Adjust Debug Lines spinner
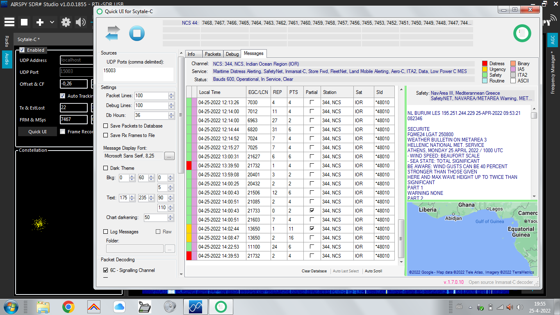Screen dimensions: 560x315 click(x=171, y=105)
